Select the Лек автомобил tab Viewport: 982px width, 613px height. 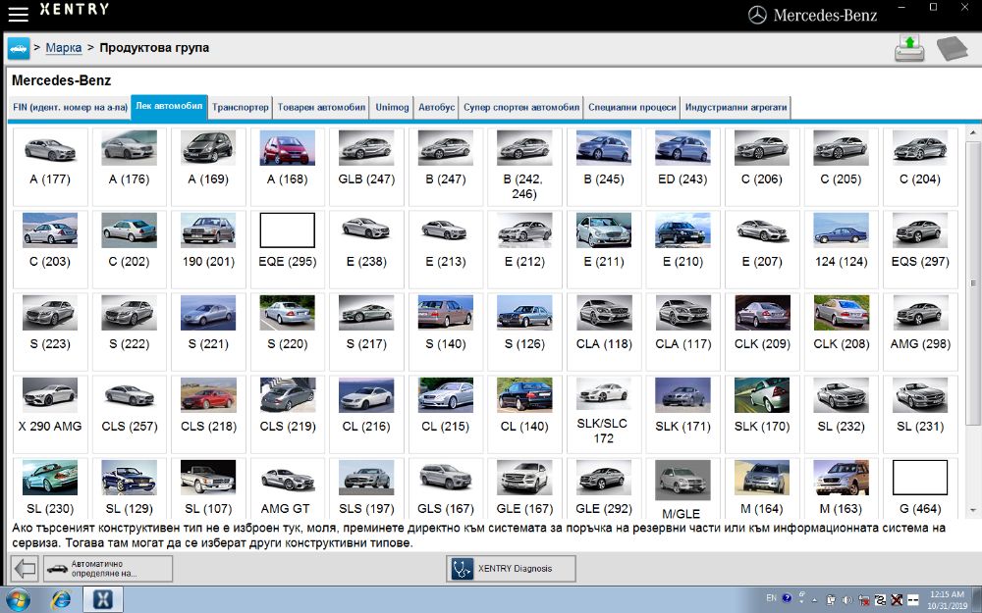click(169, 106)
